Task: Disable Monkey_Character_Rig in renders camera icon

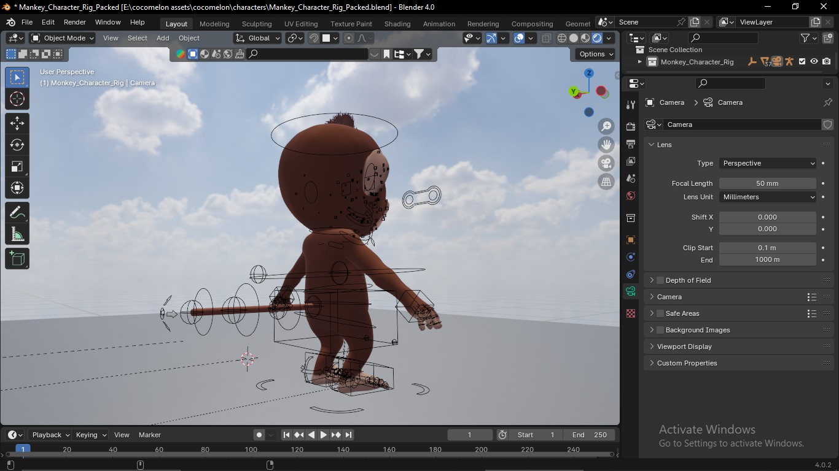Action: tap(827, 61)
